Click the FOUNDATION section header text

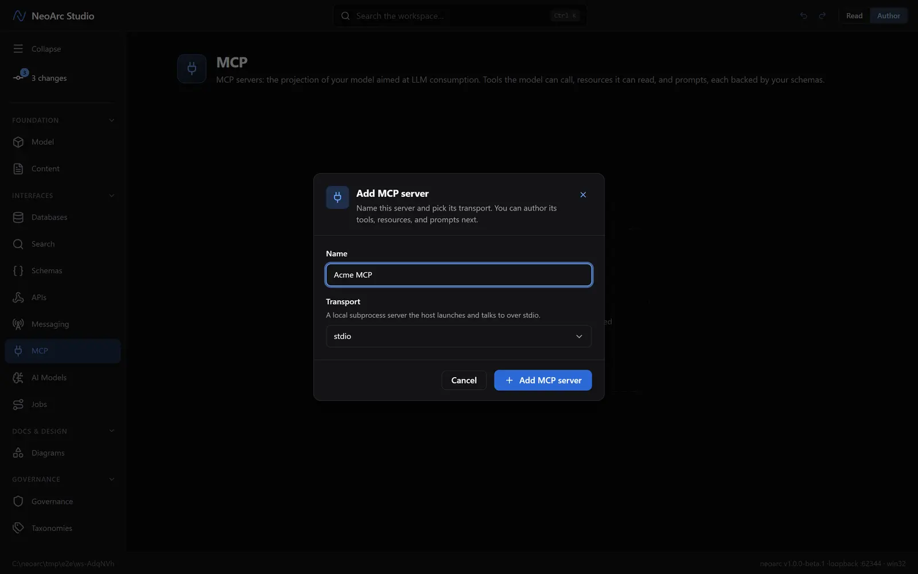click(35, 120)
